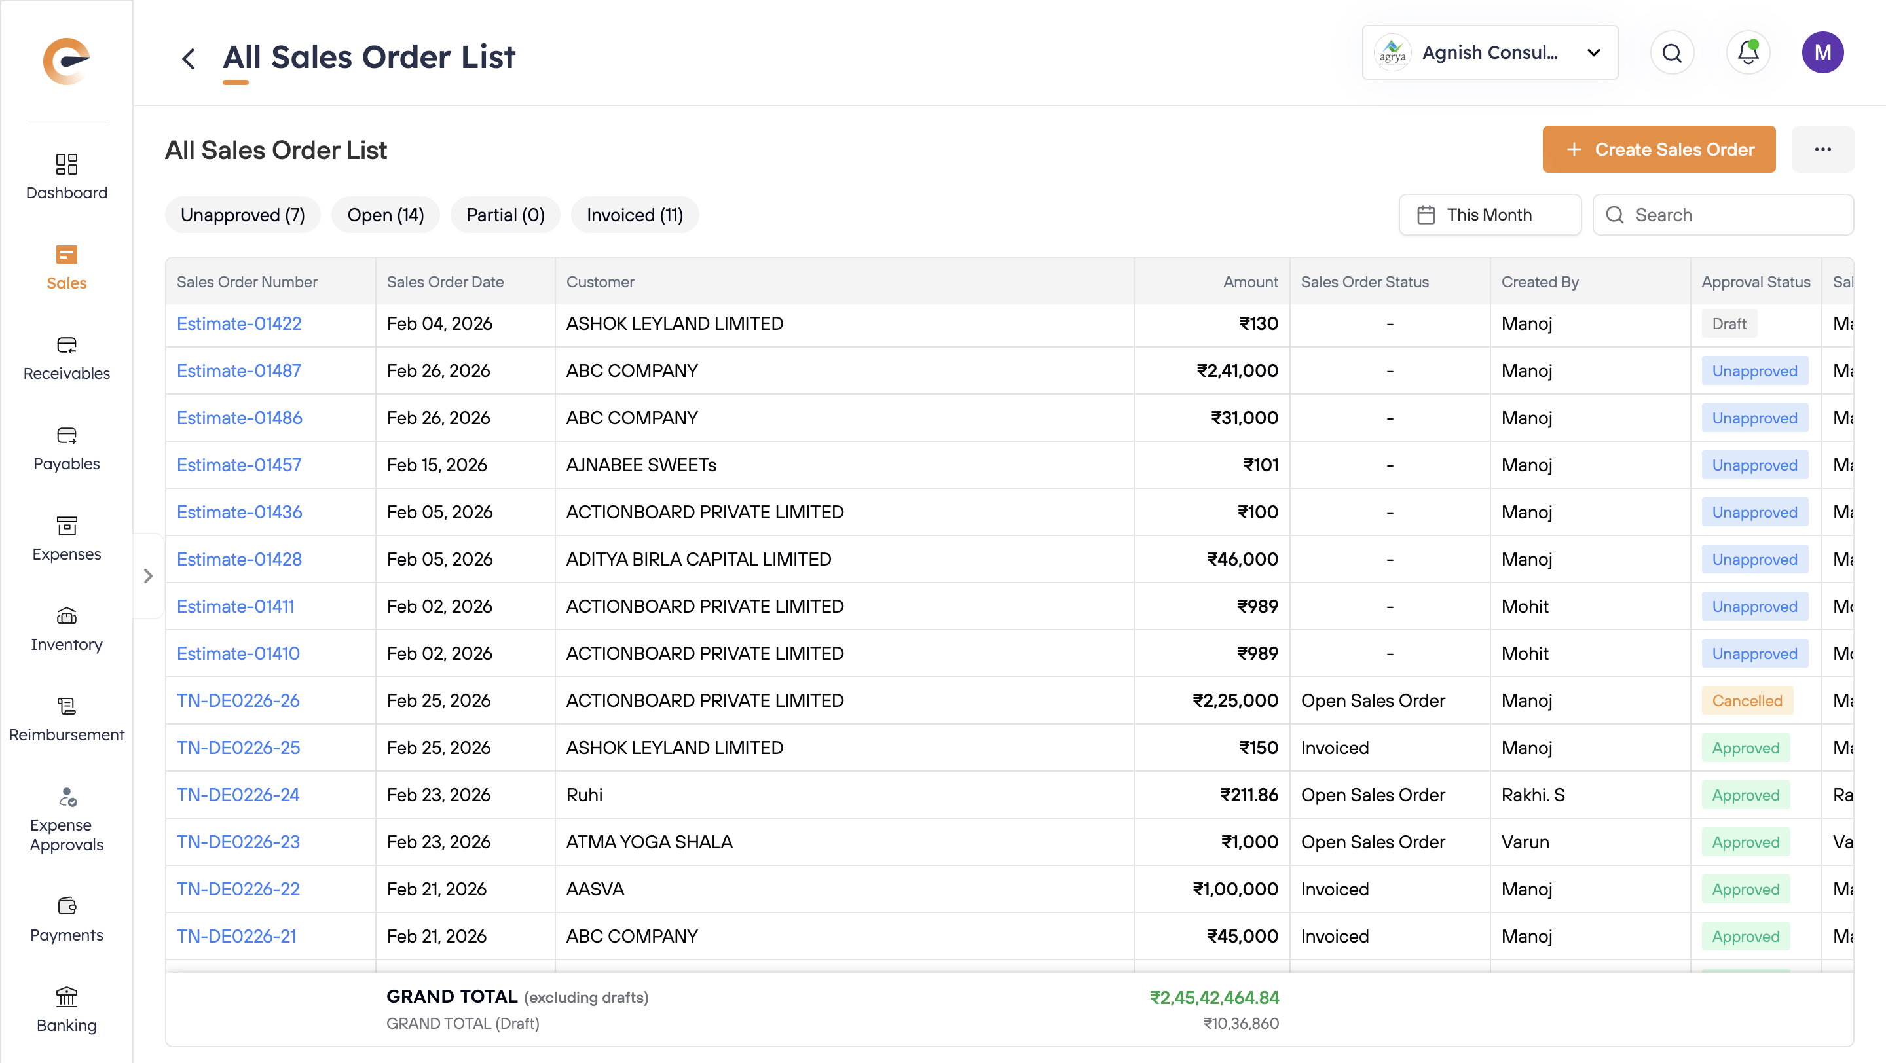Click the notifications bell icon
The width and height of the screenshot is (1886, 1063).
[1748, 52]
